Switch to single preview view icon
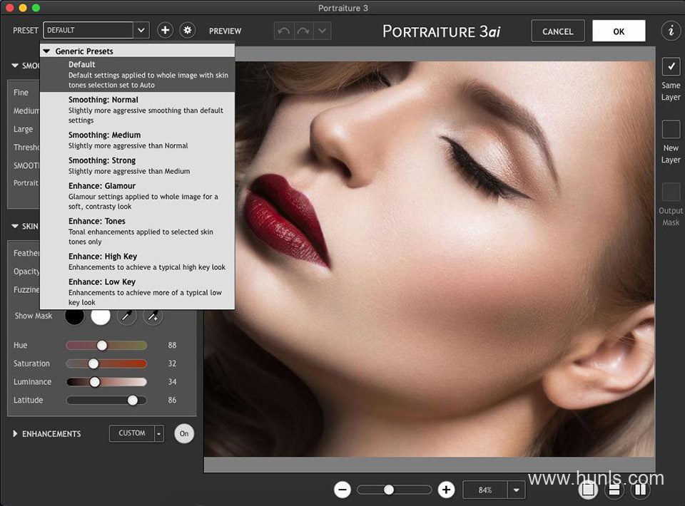 [x=588, y=490]
